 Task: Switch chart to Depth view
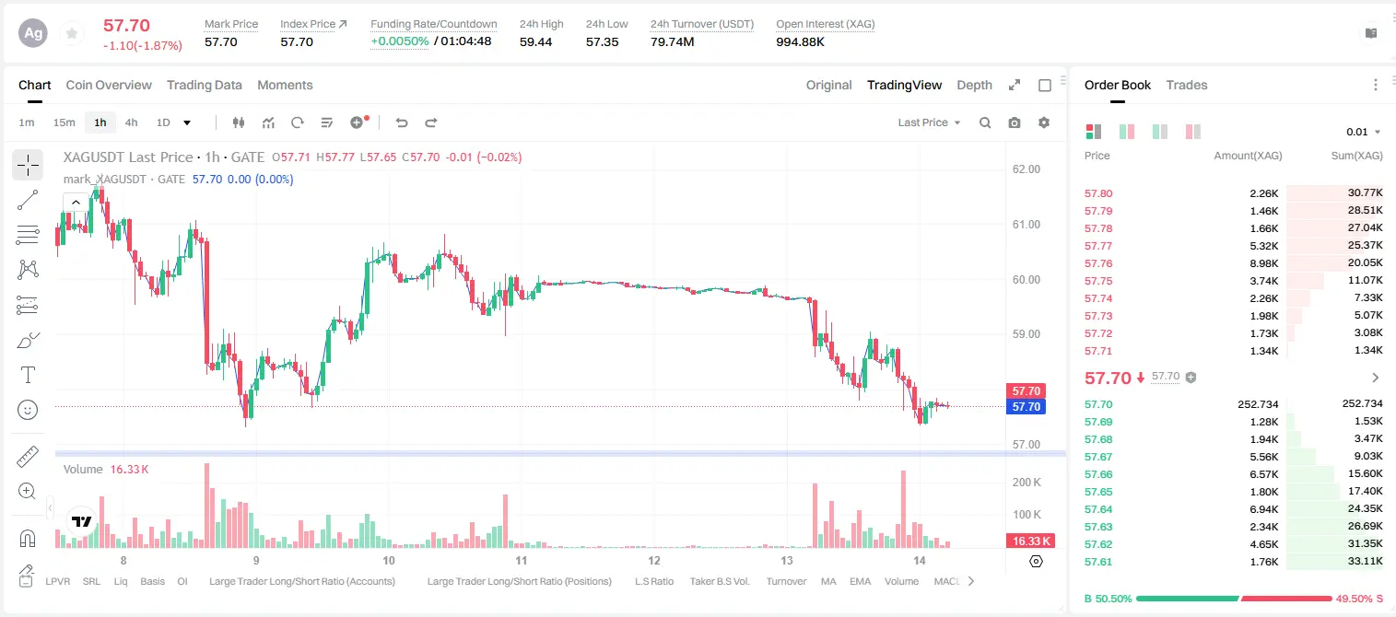coord(974,85)
